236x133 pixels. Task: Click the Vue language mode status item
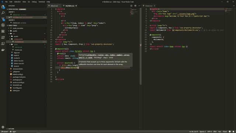[220, 132]
